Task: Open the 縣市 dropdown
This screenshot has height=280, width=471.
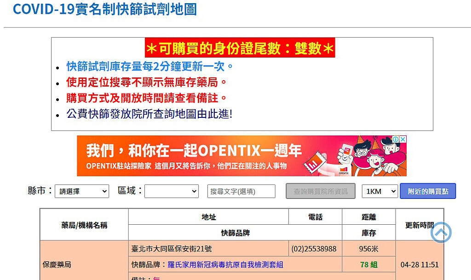Action: pos(82,191)
